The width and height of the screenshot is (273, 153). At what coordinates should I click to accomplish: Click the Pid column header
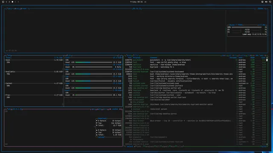click(x=130, y=58)
